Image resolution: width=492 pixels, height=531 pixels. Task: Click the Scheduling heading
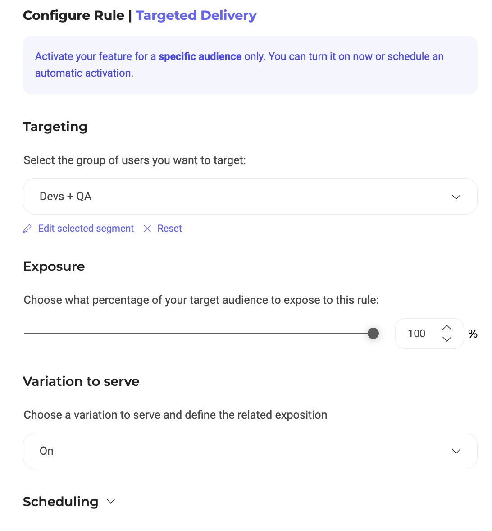[x=60, y=502]
